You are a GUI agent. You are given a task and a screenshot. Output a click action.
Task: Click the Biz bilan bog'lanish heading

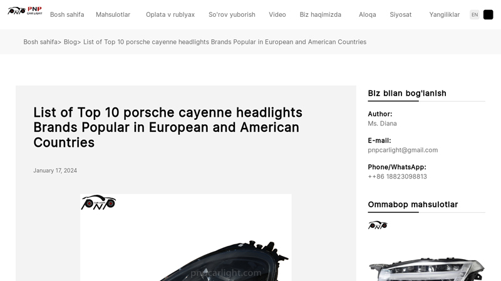[x=407, y=93]
